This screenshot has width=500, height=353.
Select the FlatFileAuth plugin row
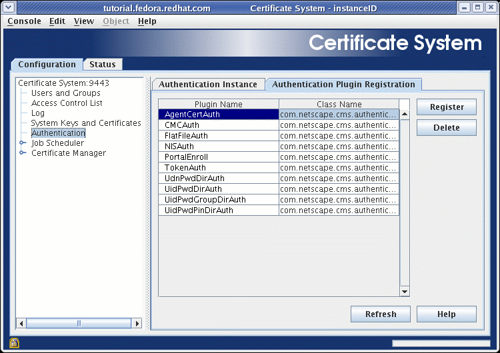(279, 136)
